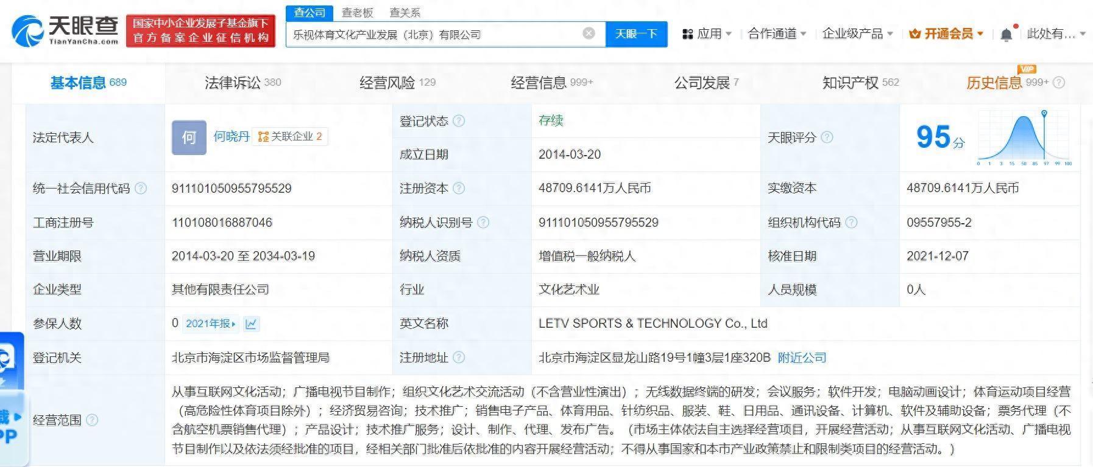The height and width of the screenshot is (467, 1093).
Task: Click 北京市海淀区市场监督管理局 registration authority
Action: [x=250, y=358]
